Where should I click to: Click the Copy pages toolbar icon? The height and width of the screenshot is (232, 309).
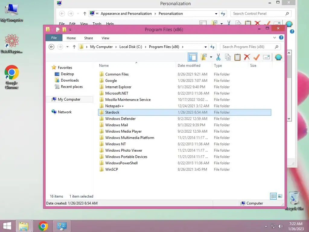228,57
